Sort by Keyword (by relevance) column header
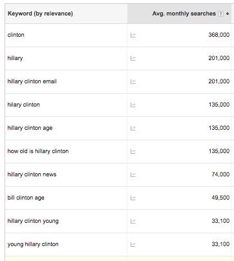Screen dimensions: 234x261 point(40,14)
